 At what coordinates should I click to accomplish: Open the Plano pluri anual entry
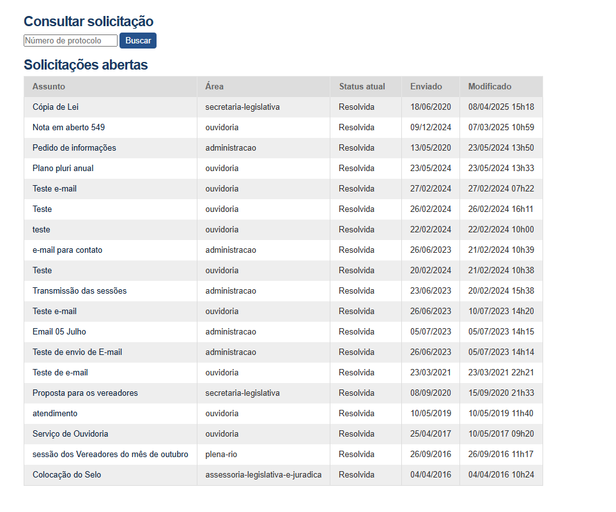point(63,169)
